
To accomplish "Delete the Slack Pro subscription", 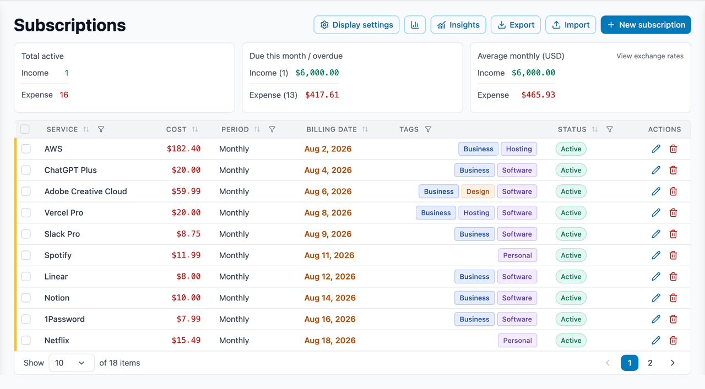I will [673, 234].
